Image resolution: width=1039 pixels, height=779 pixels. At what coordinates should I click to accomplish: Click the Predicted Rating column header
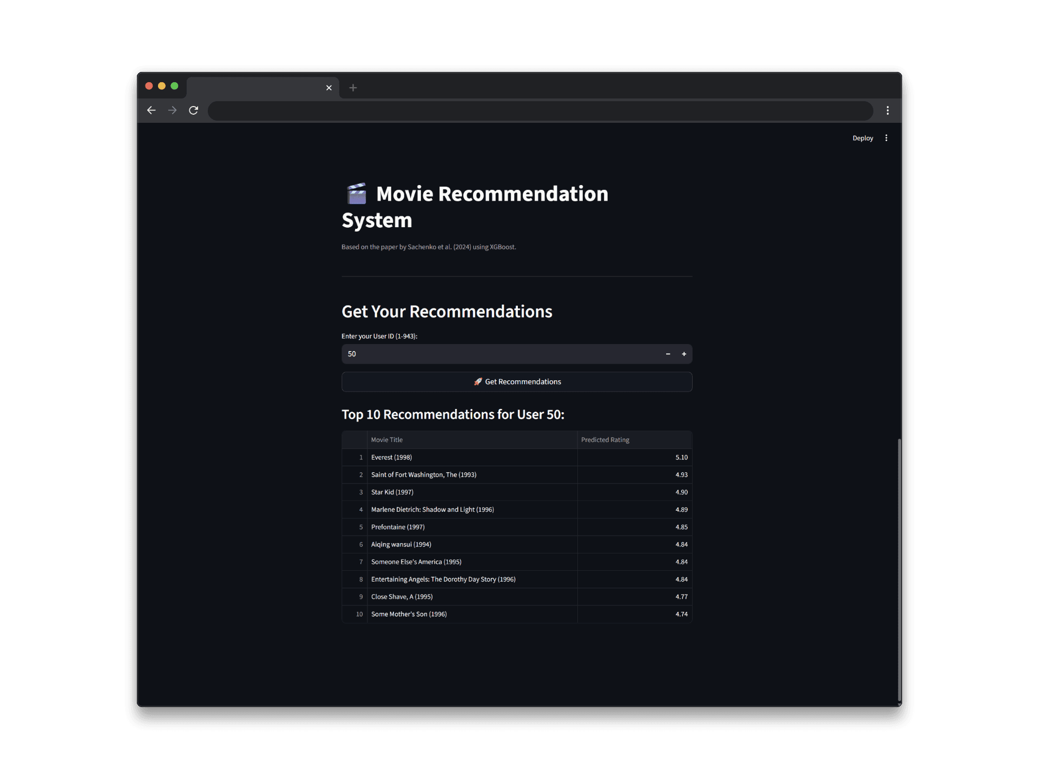coord(605,440)
